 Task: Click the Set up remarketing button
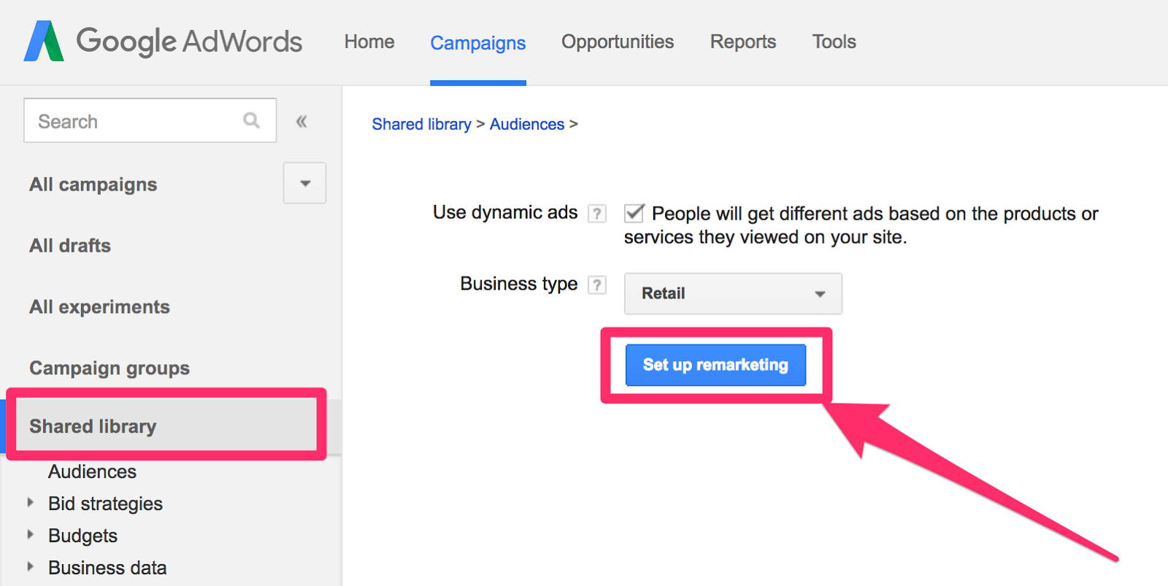pos(715,365)
